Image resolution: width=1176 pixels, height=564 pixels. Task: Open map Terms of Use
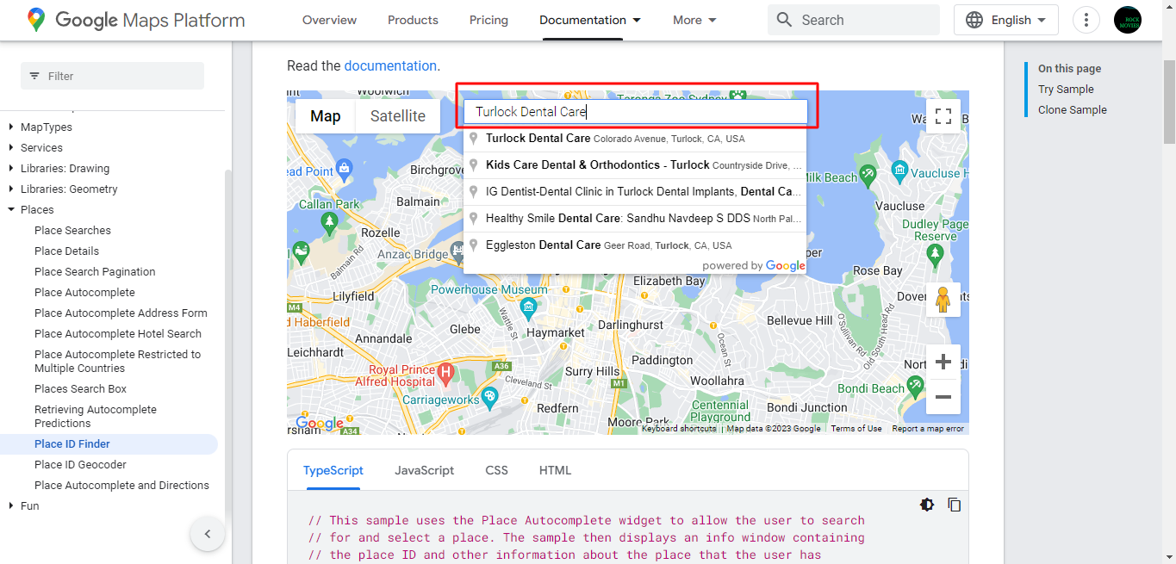856,429
